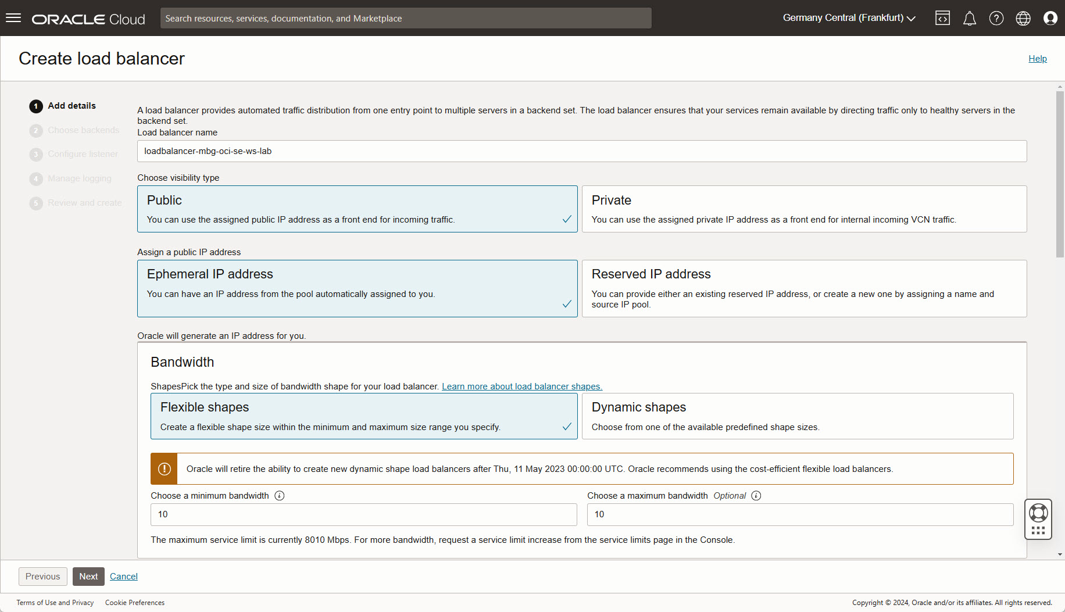Click the vertical scrollbar thumb
Viewport: 1065px width, 612px height.
pos(1060,174)
